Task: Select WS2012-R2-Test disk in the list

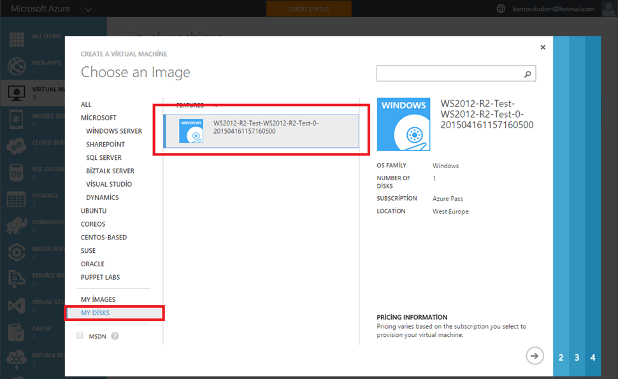Action: pos(261,131)
